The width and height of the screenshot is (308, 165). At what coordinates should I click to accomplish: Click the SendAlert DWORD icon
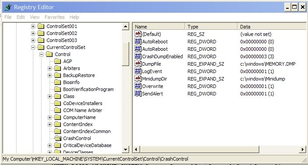click(138, 93)
